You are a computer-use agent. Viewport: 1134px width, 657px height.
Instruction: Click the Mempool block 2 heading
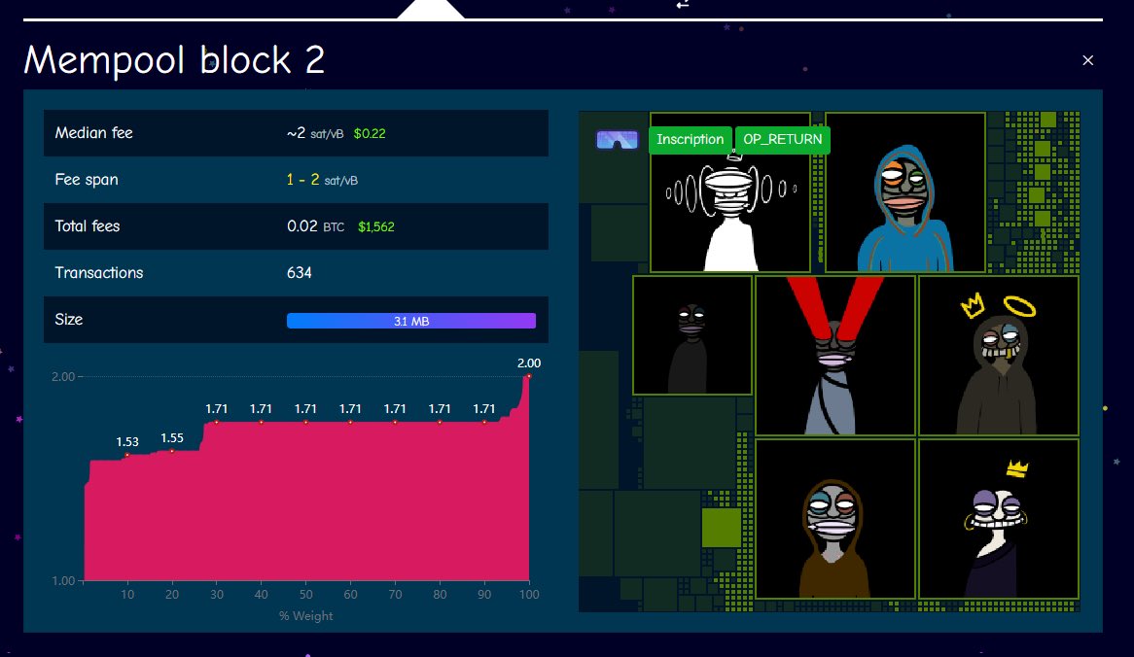pyautogui.click(x=174, y=60)
